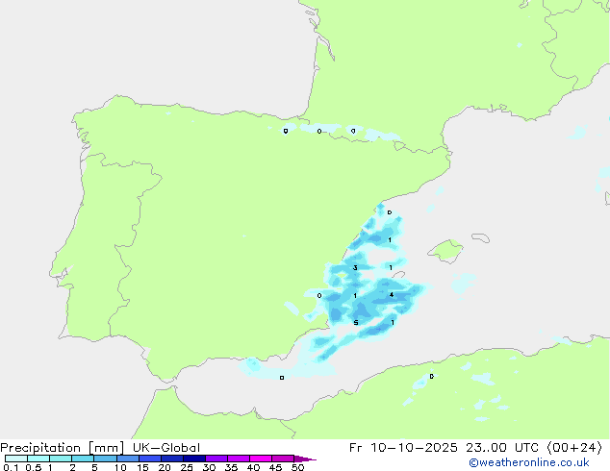The width and height of the screenshot is (610, 471).
Task: Click the '35' legend scale label
Action: pyautogui.click(x=231, y=467)
